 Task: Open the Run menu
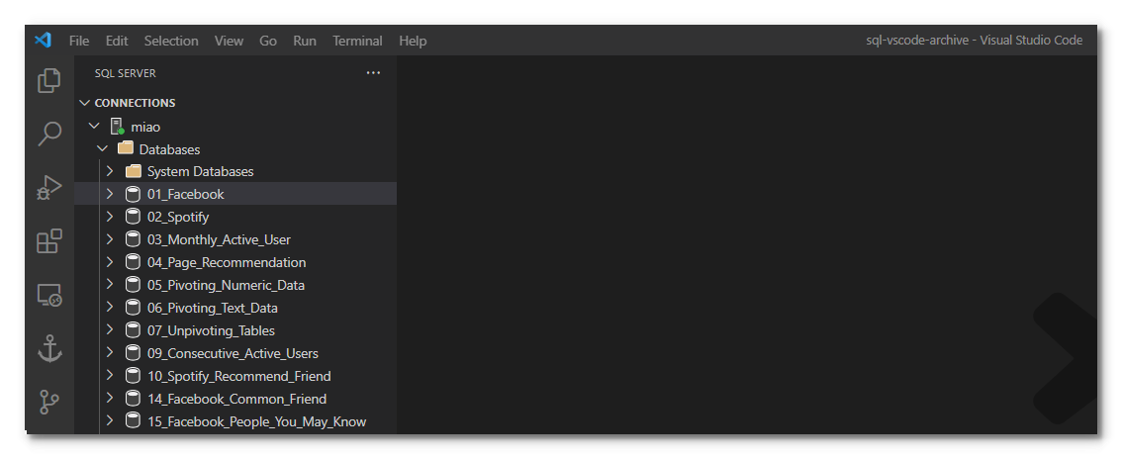point(305,41)
